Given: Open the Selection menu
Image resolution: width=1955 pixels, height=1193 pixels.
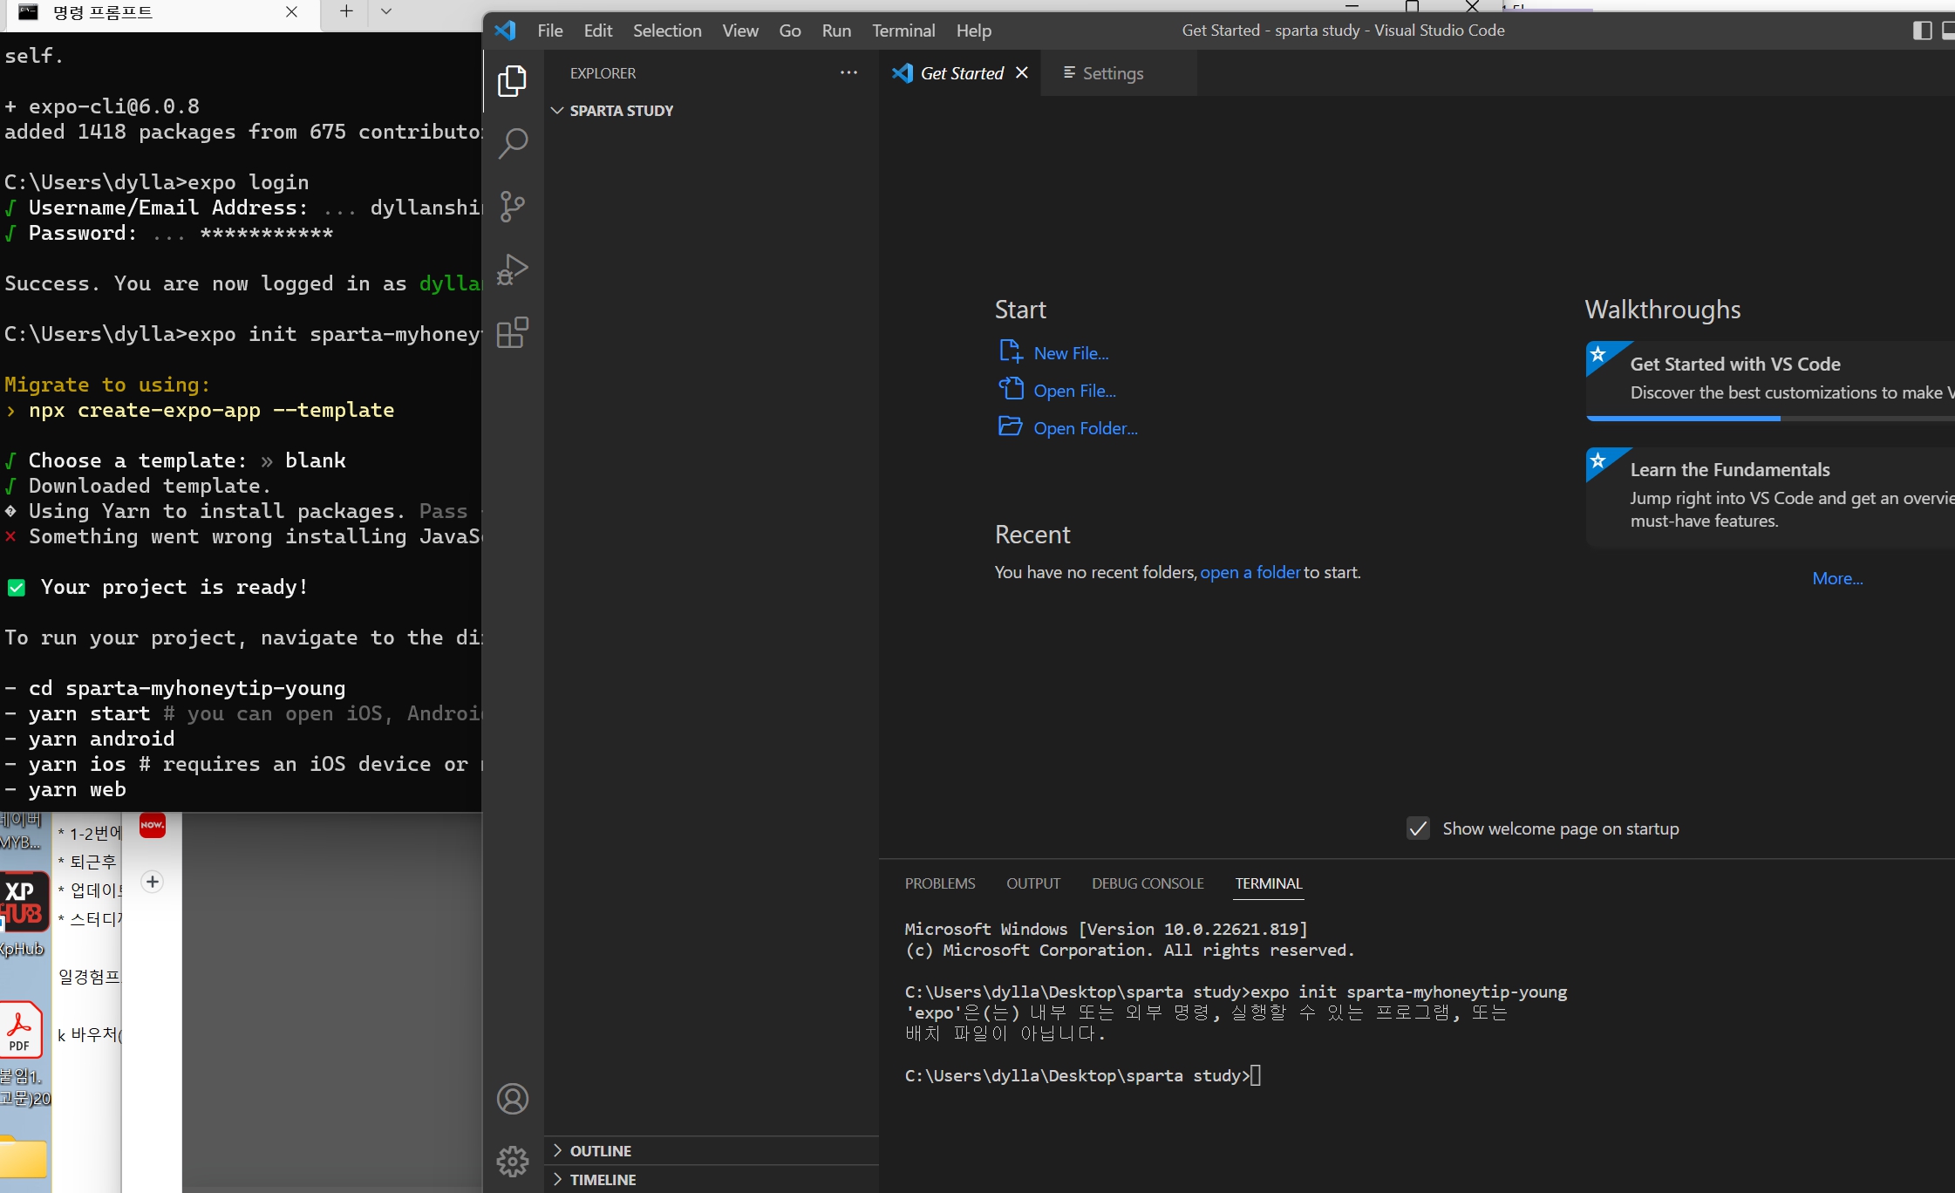Looking at the screenshot, I should click(667, 31).
